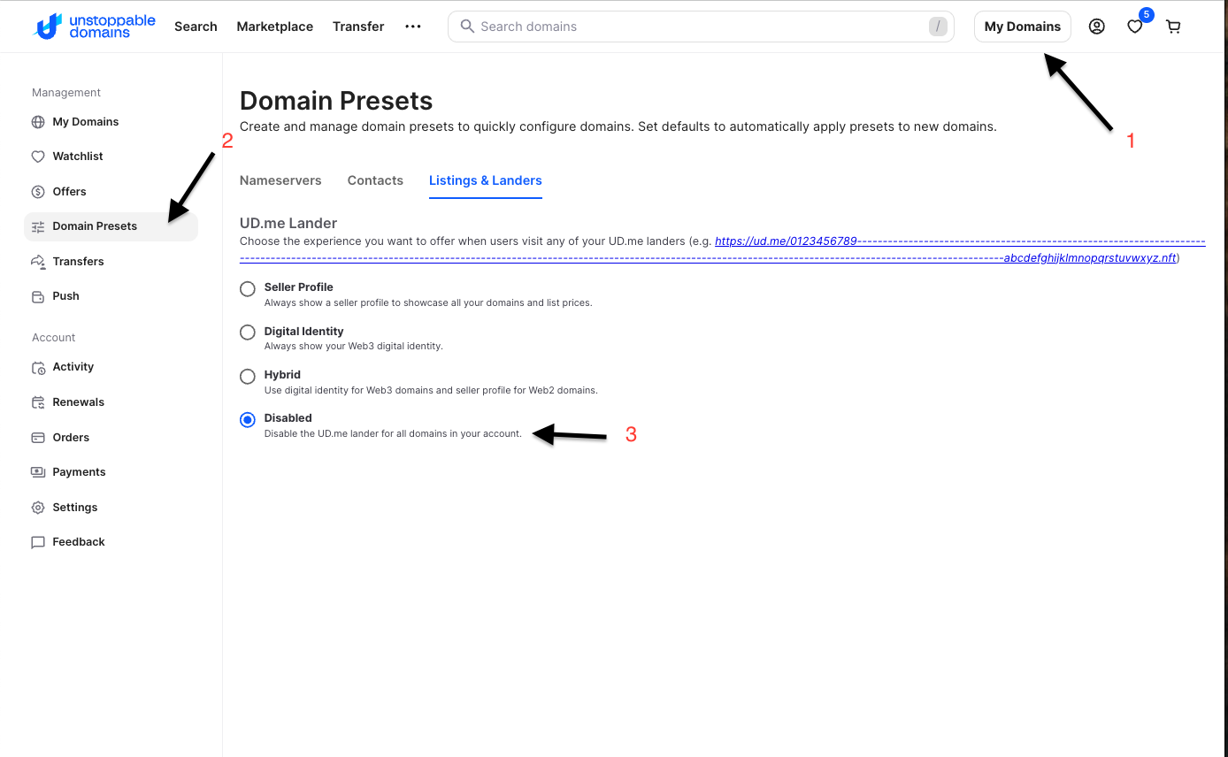
Task: Click the Seller Profile description text
Action: (x=428, y=302)
